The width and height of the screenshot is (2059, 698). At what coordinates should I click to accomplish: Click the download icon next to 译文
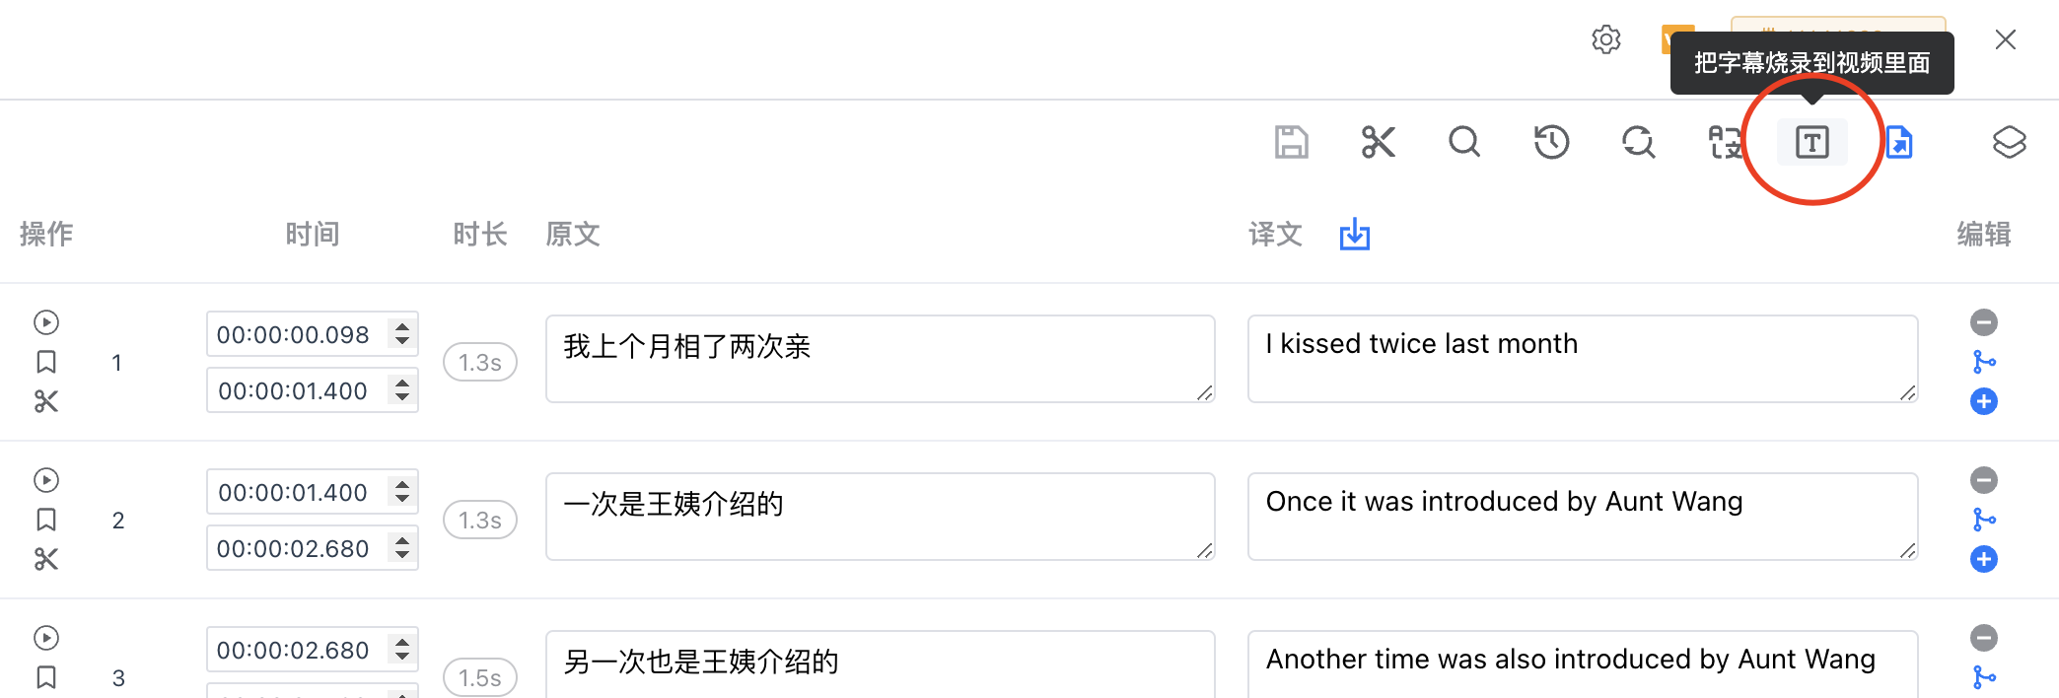click(1354, 235)
